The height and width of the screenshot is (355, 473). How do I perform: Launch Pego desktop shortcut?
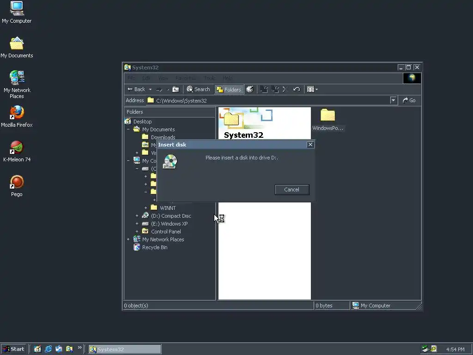[17, 186]
